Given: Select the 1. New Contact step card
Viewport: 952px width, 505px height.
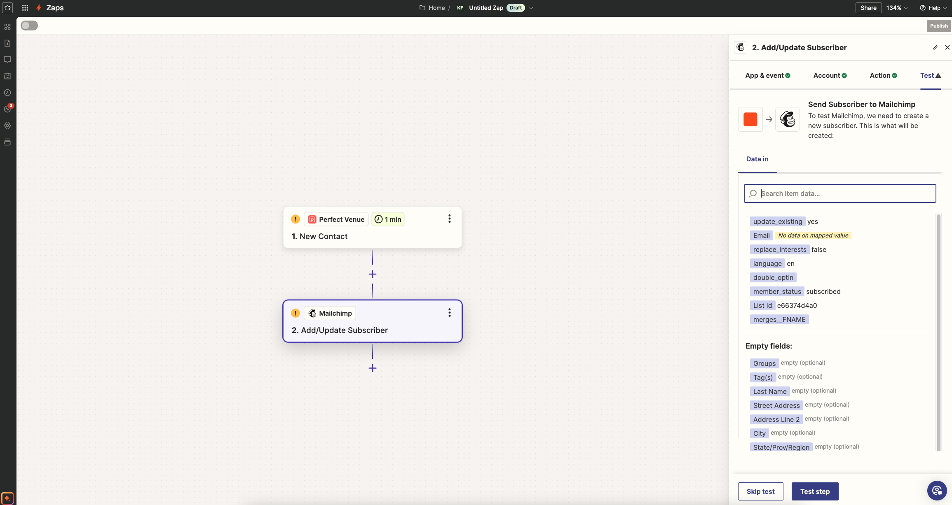Looking at the screenshot, I should [372, 227].
